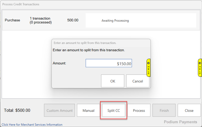Select the Purchase transaction row
Viewport: 202px width, 127px height.
[x=12, y=20]
